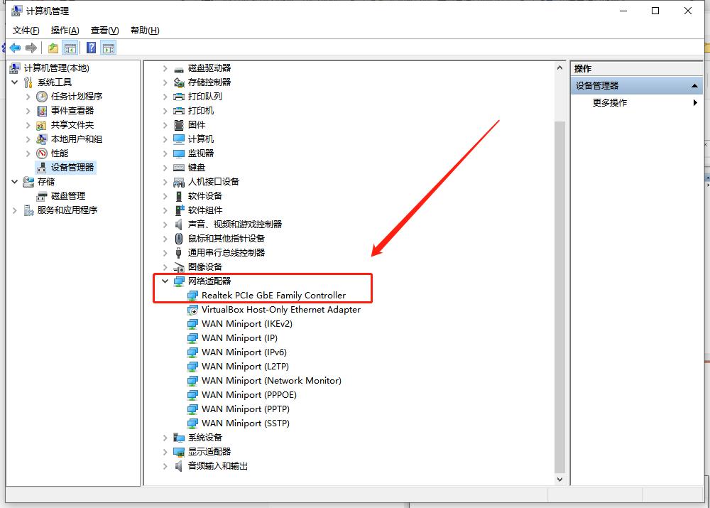Select WAN Miniport (PPPOE)
The width and height of the screenshot is (710, 508).
pyautogui.click(x=249, y=395)
